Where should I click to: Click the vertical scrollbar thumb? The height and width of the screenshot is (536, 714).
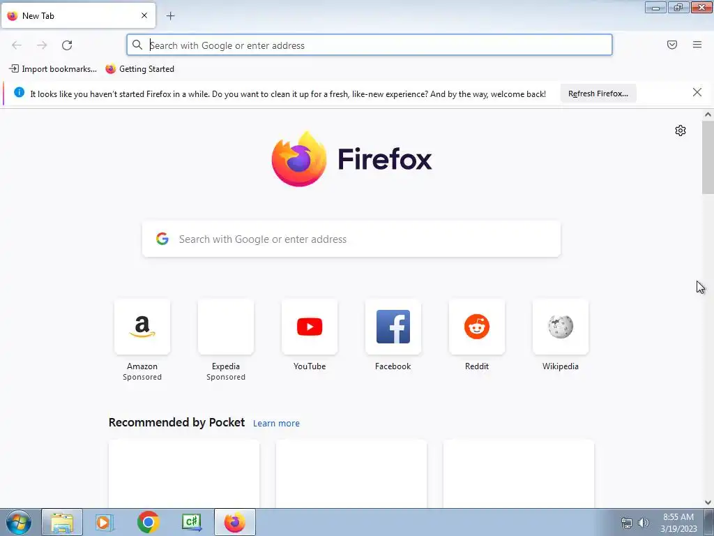[x=708, y=157]
